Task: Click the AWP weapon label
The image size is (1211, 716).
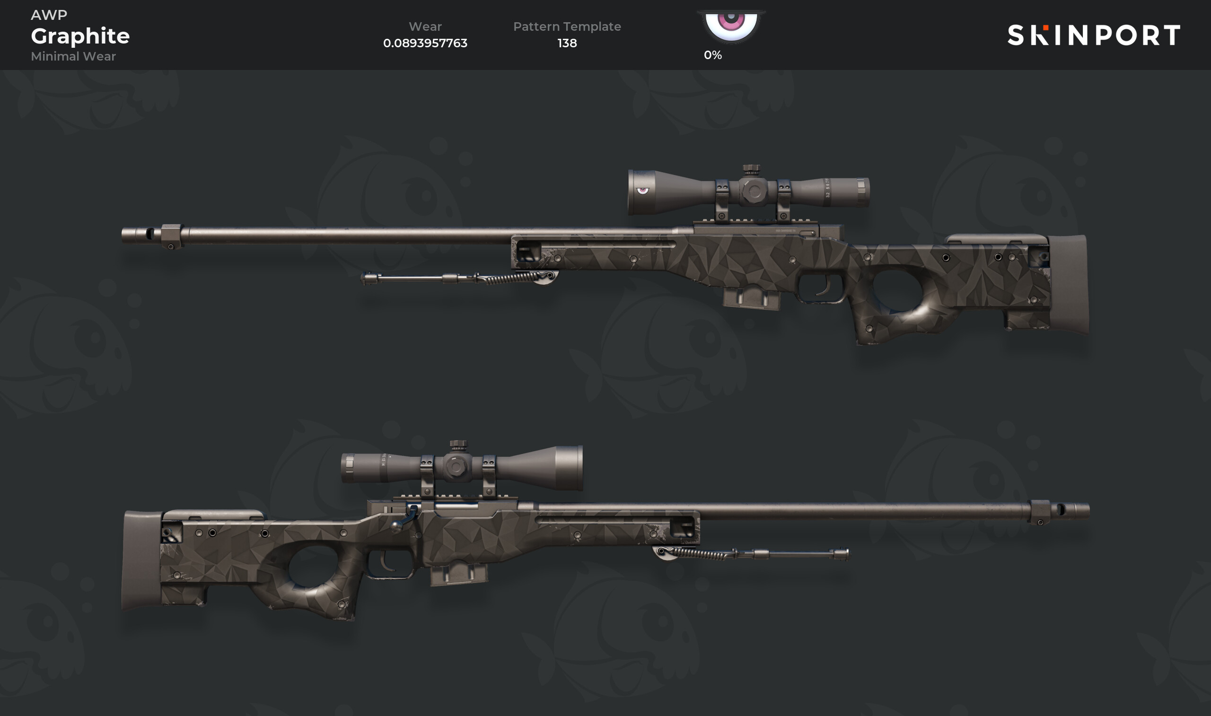Action: point(49,15)
